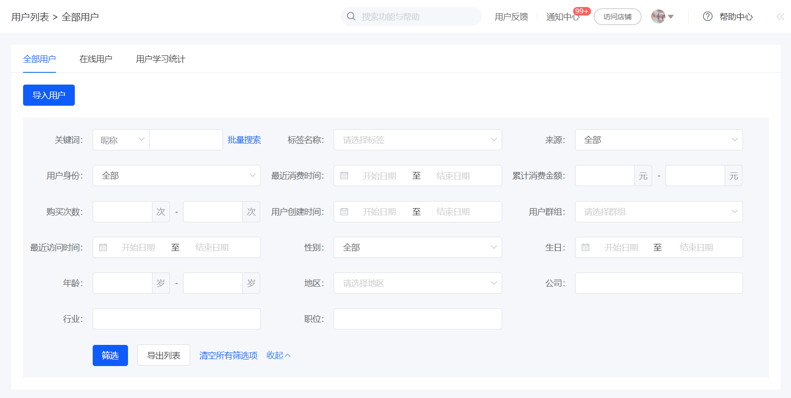
Task: Switch to the 用户学习统计 tab
Action: 160,59
